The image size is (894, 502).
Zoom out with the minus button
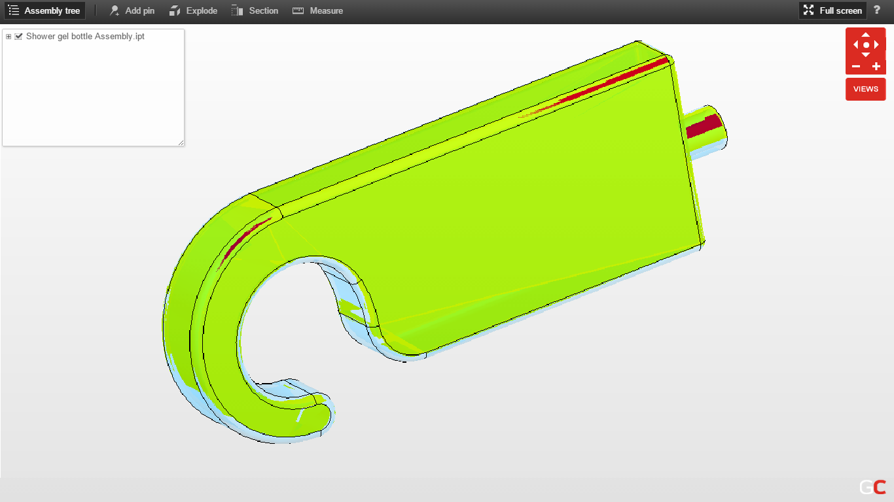pyautogui.click(x=856, y=67)
